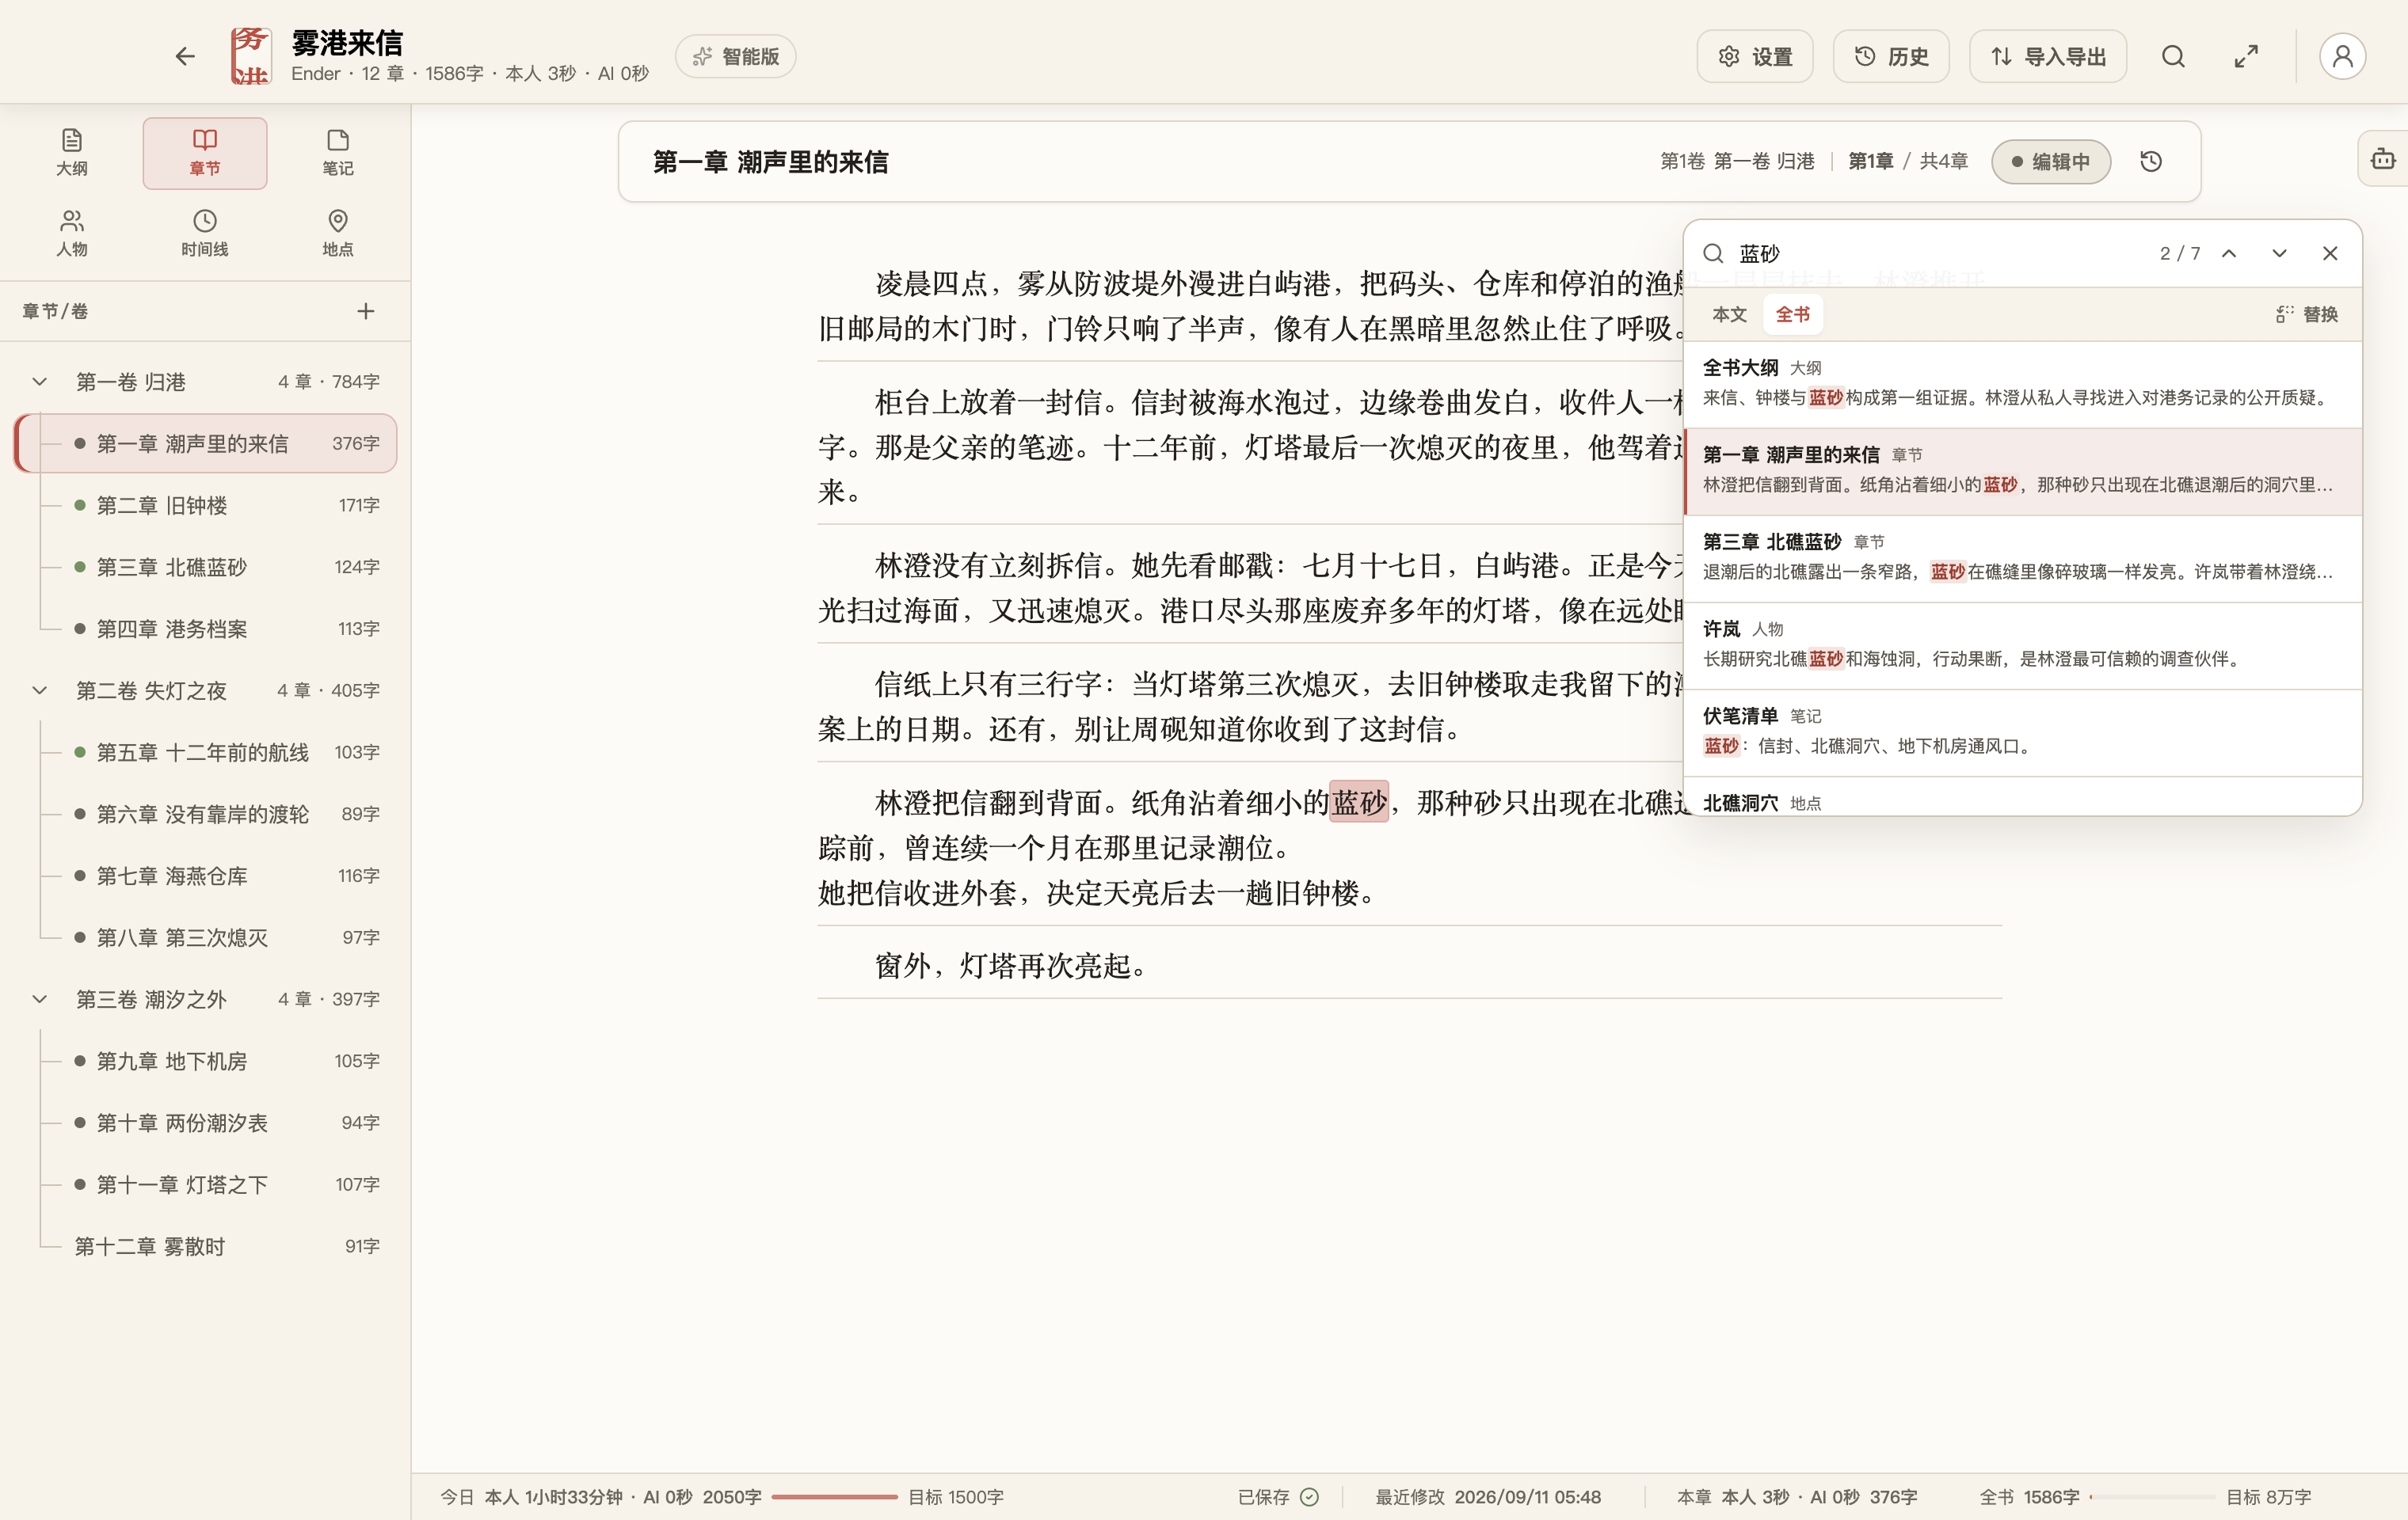The width and height of the screenshot is (2408, 1520).
Task: Open search result 全书大纲
Action: pos(2023,384)
